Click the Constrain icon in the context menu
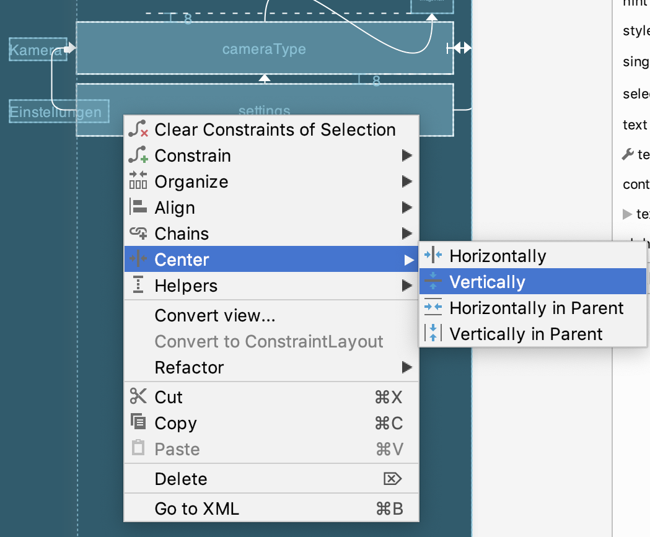Image resolution: width=650 pixels, height=537 pixels. point(138,155)
